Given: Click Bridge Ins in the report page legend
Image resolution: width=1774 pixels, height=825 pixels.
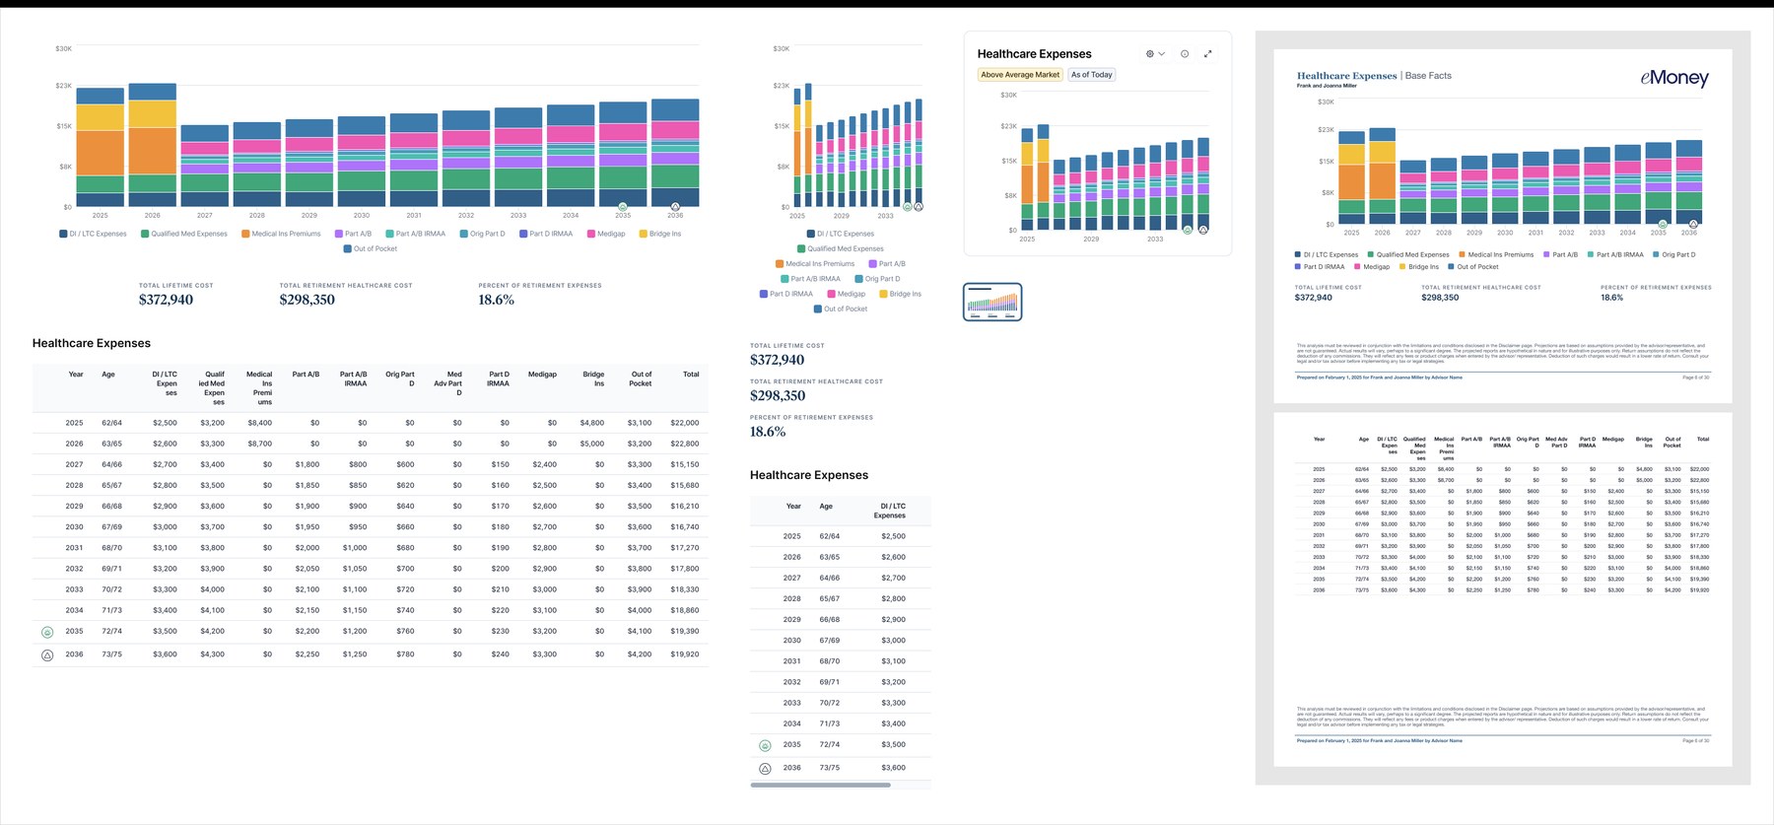Looking at the screenshot, I should tap(1418, 267).
